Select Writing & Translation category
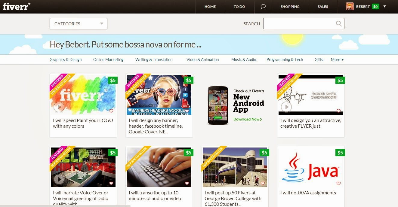This screenshot has width=398, height=207. (154, 59)
